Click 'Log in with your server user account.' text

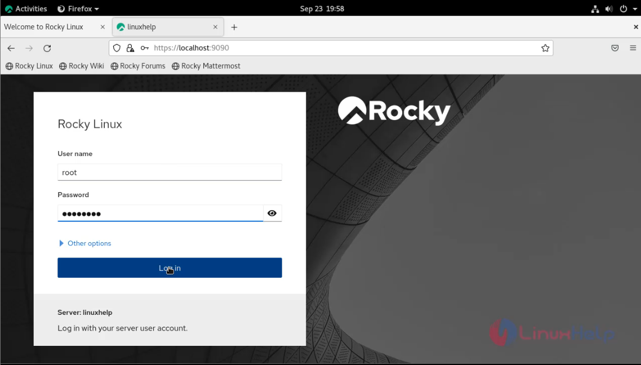tap(123, 328)
